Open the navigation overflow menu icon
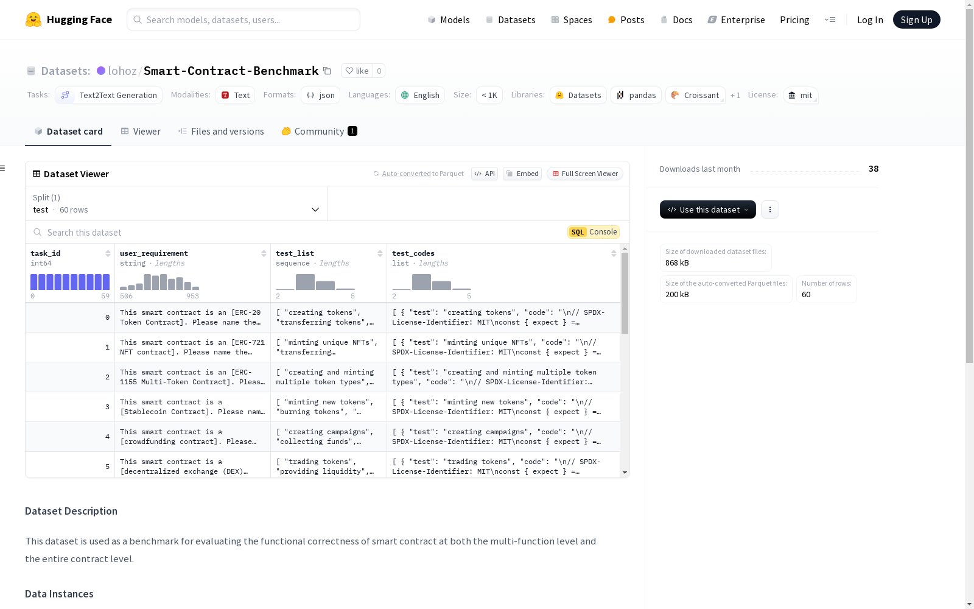This screenshot has height=609, width=974. (830, 19)
